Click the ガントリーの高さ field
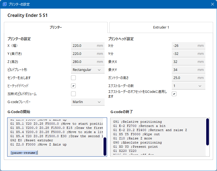Viewport: 217px width, 171px height. 188,78
